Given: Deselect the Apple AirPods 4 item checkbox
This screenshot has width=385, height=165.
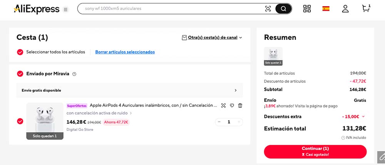Looking at the screenshot, I should click(20, 121).
